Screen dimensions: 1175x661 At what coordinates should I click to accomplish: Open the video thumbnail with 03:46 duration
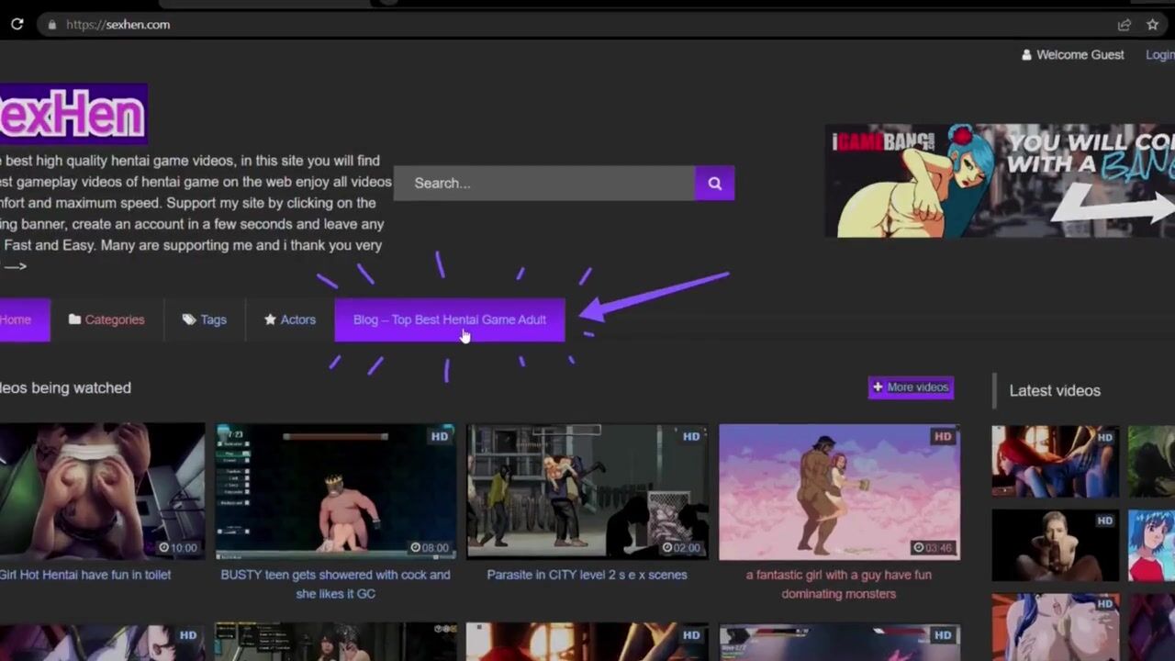tap(839, 492)
